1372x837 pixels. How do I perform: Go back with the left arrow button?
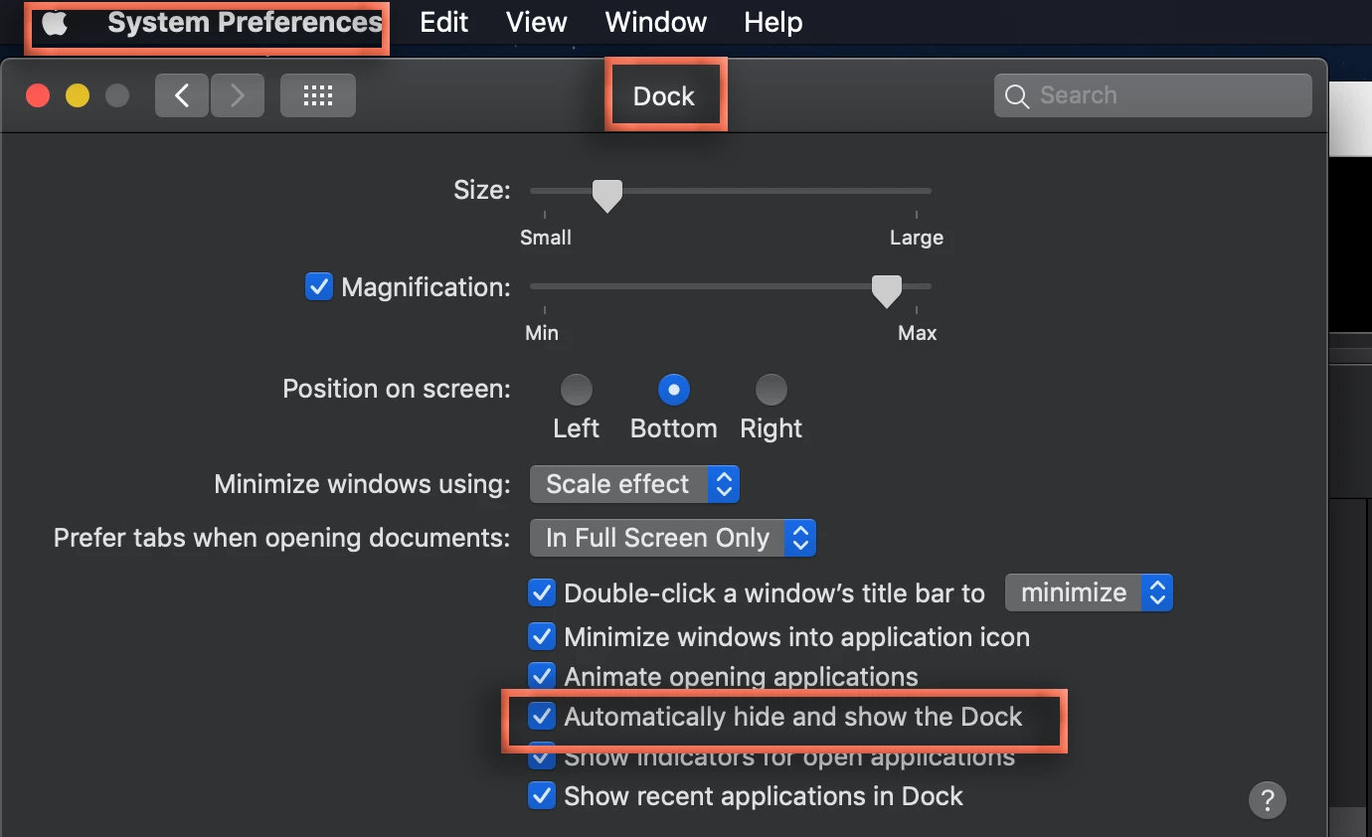point(182,95)
